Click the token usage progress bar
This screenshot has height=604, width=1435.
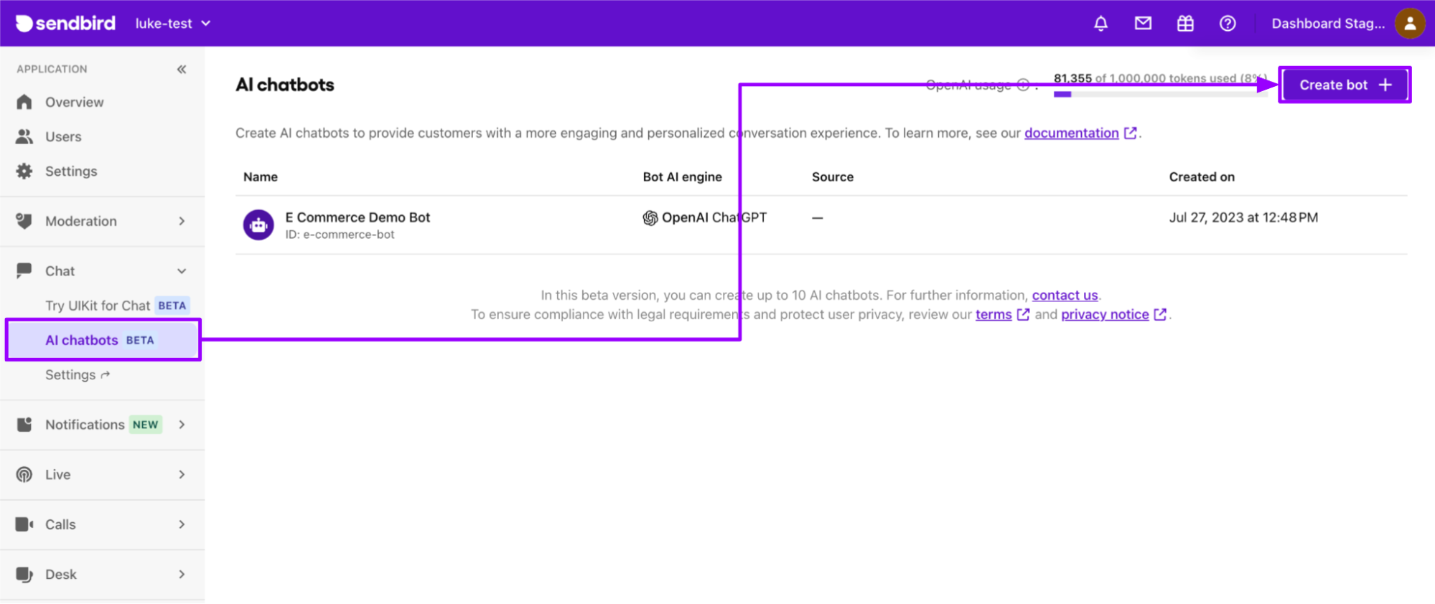coord(1160,94)
